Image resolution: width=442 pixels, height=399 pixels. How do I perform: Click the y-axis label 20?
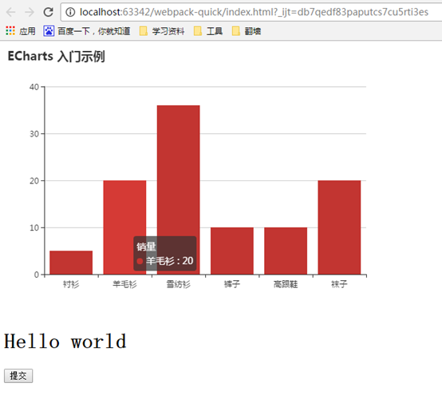(x=34, y=181)
